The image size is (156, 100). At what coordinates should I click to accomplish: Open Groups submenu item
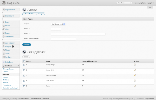(x=6, y=77)
